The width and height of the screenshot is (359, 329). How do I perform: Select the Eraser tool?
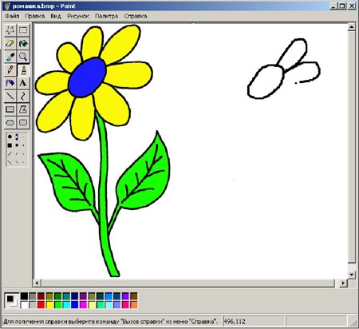pos(10,43)
